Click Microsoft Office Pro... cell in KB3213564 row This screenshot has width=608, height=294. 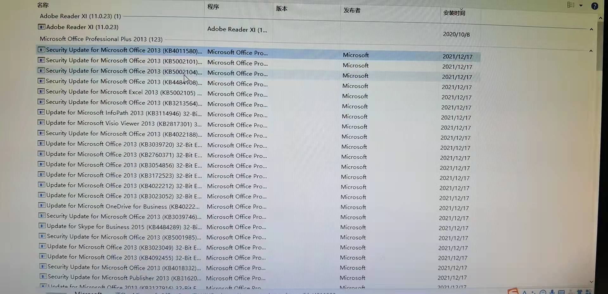pyautogui.click(x=237, y=104)
